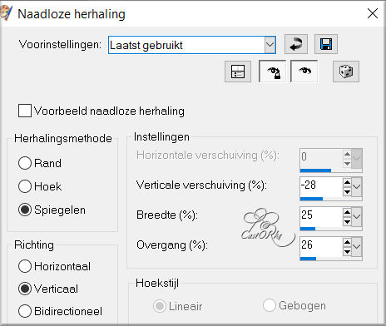Open the Breedte value dropdown arrow
The height and width of the screenshot is (326, 386).
pyautogui.click(x=357, y=216)
